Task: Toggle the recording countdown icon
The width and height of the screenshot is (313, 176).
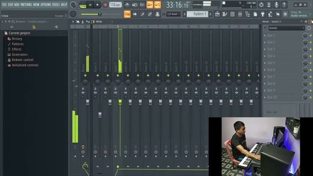Action: pos(142,4)
